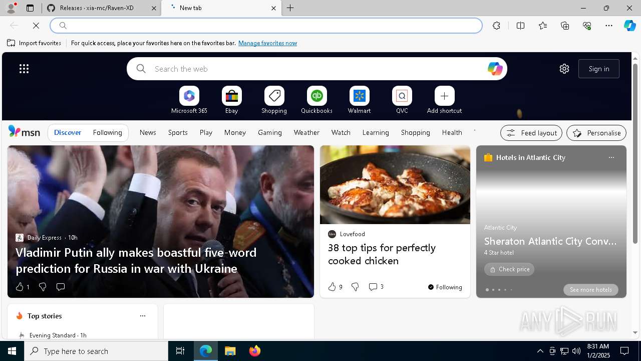Image resolution: width=641 pixels, height=361 pixels.
Task: Open Task View on taskbar
Action: (x=180, y=351)
